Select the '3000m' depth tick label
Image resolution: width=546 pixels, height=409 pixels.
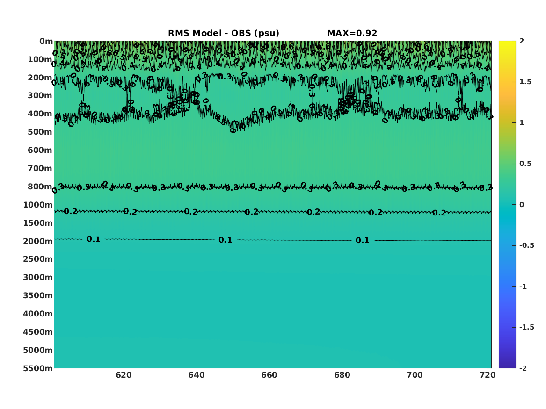coord(38,277)
